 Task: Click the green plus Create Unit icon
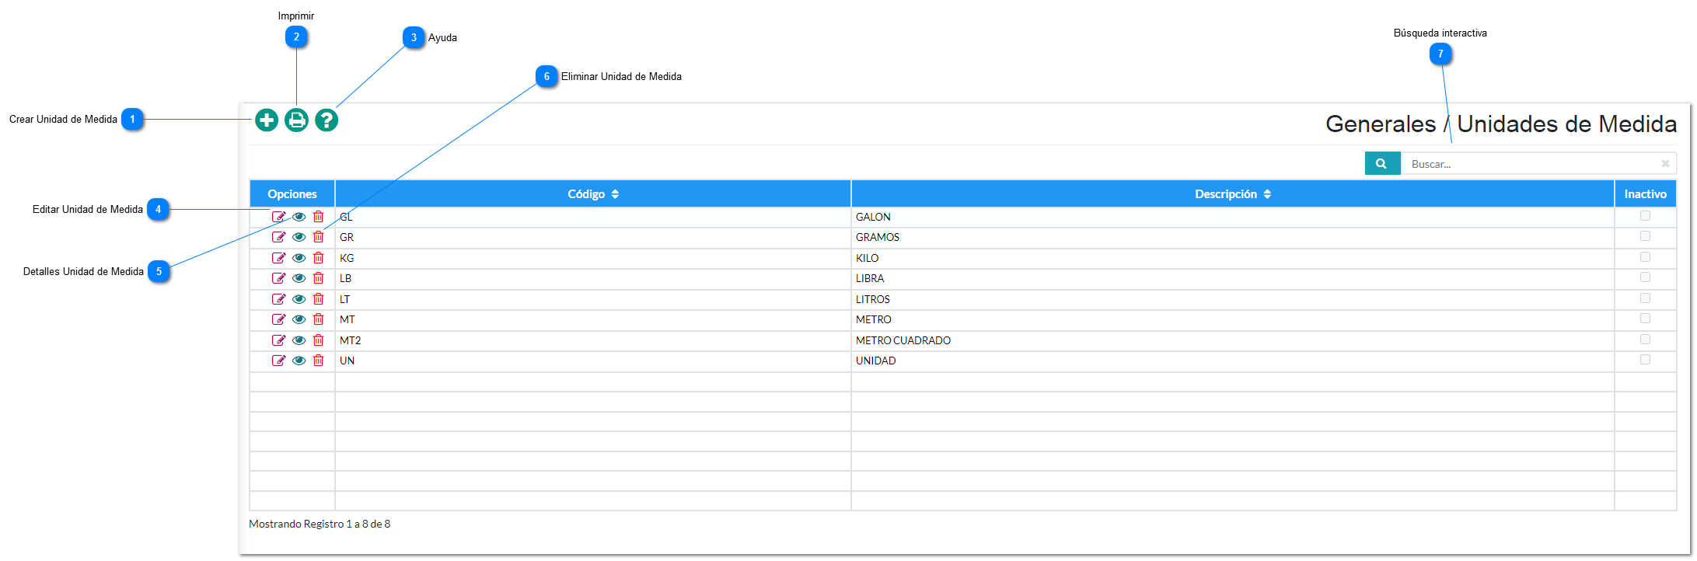267,120
